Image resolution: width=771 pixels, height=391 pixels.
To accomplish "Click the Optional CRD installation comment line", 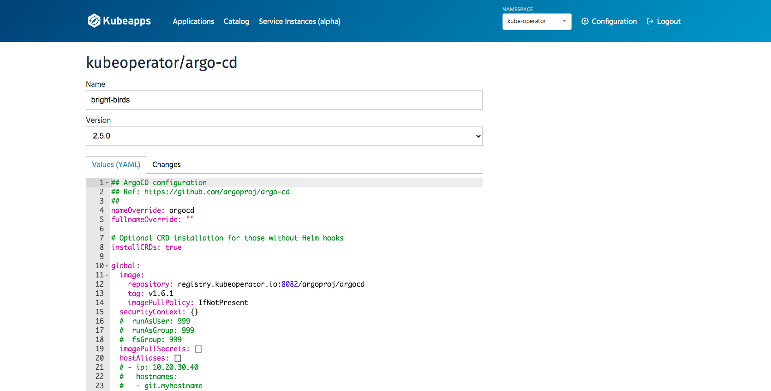I will tap(227, 238).
